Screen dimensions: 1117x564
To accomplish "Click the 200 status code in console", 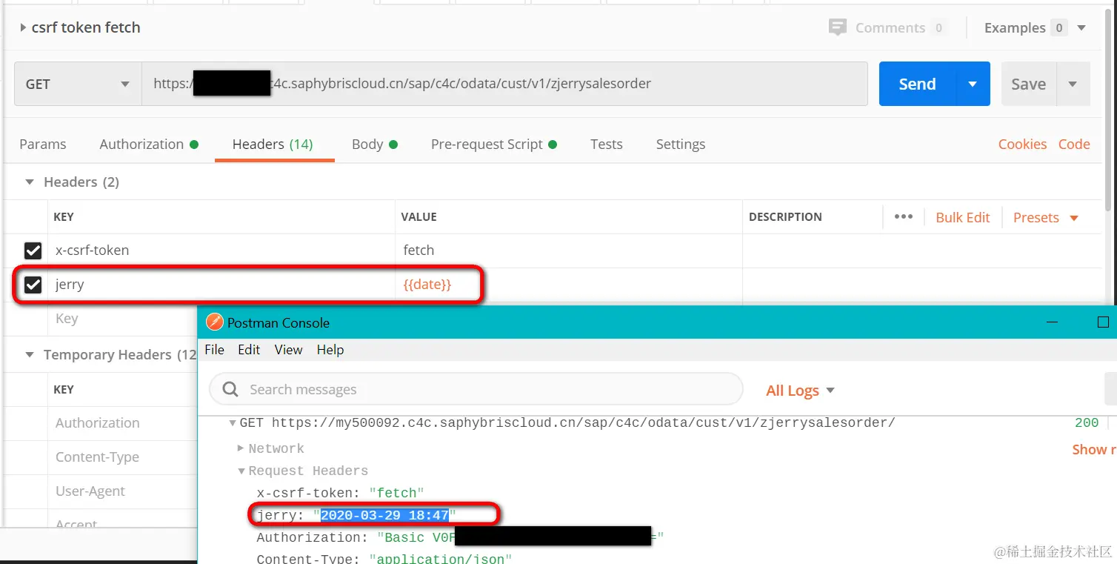I will pos(1087,423).
